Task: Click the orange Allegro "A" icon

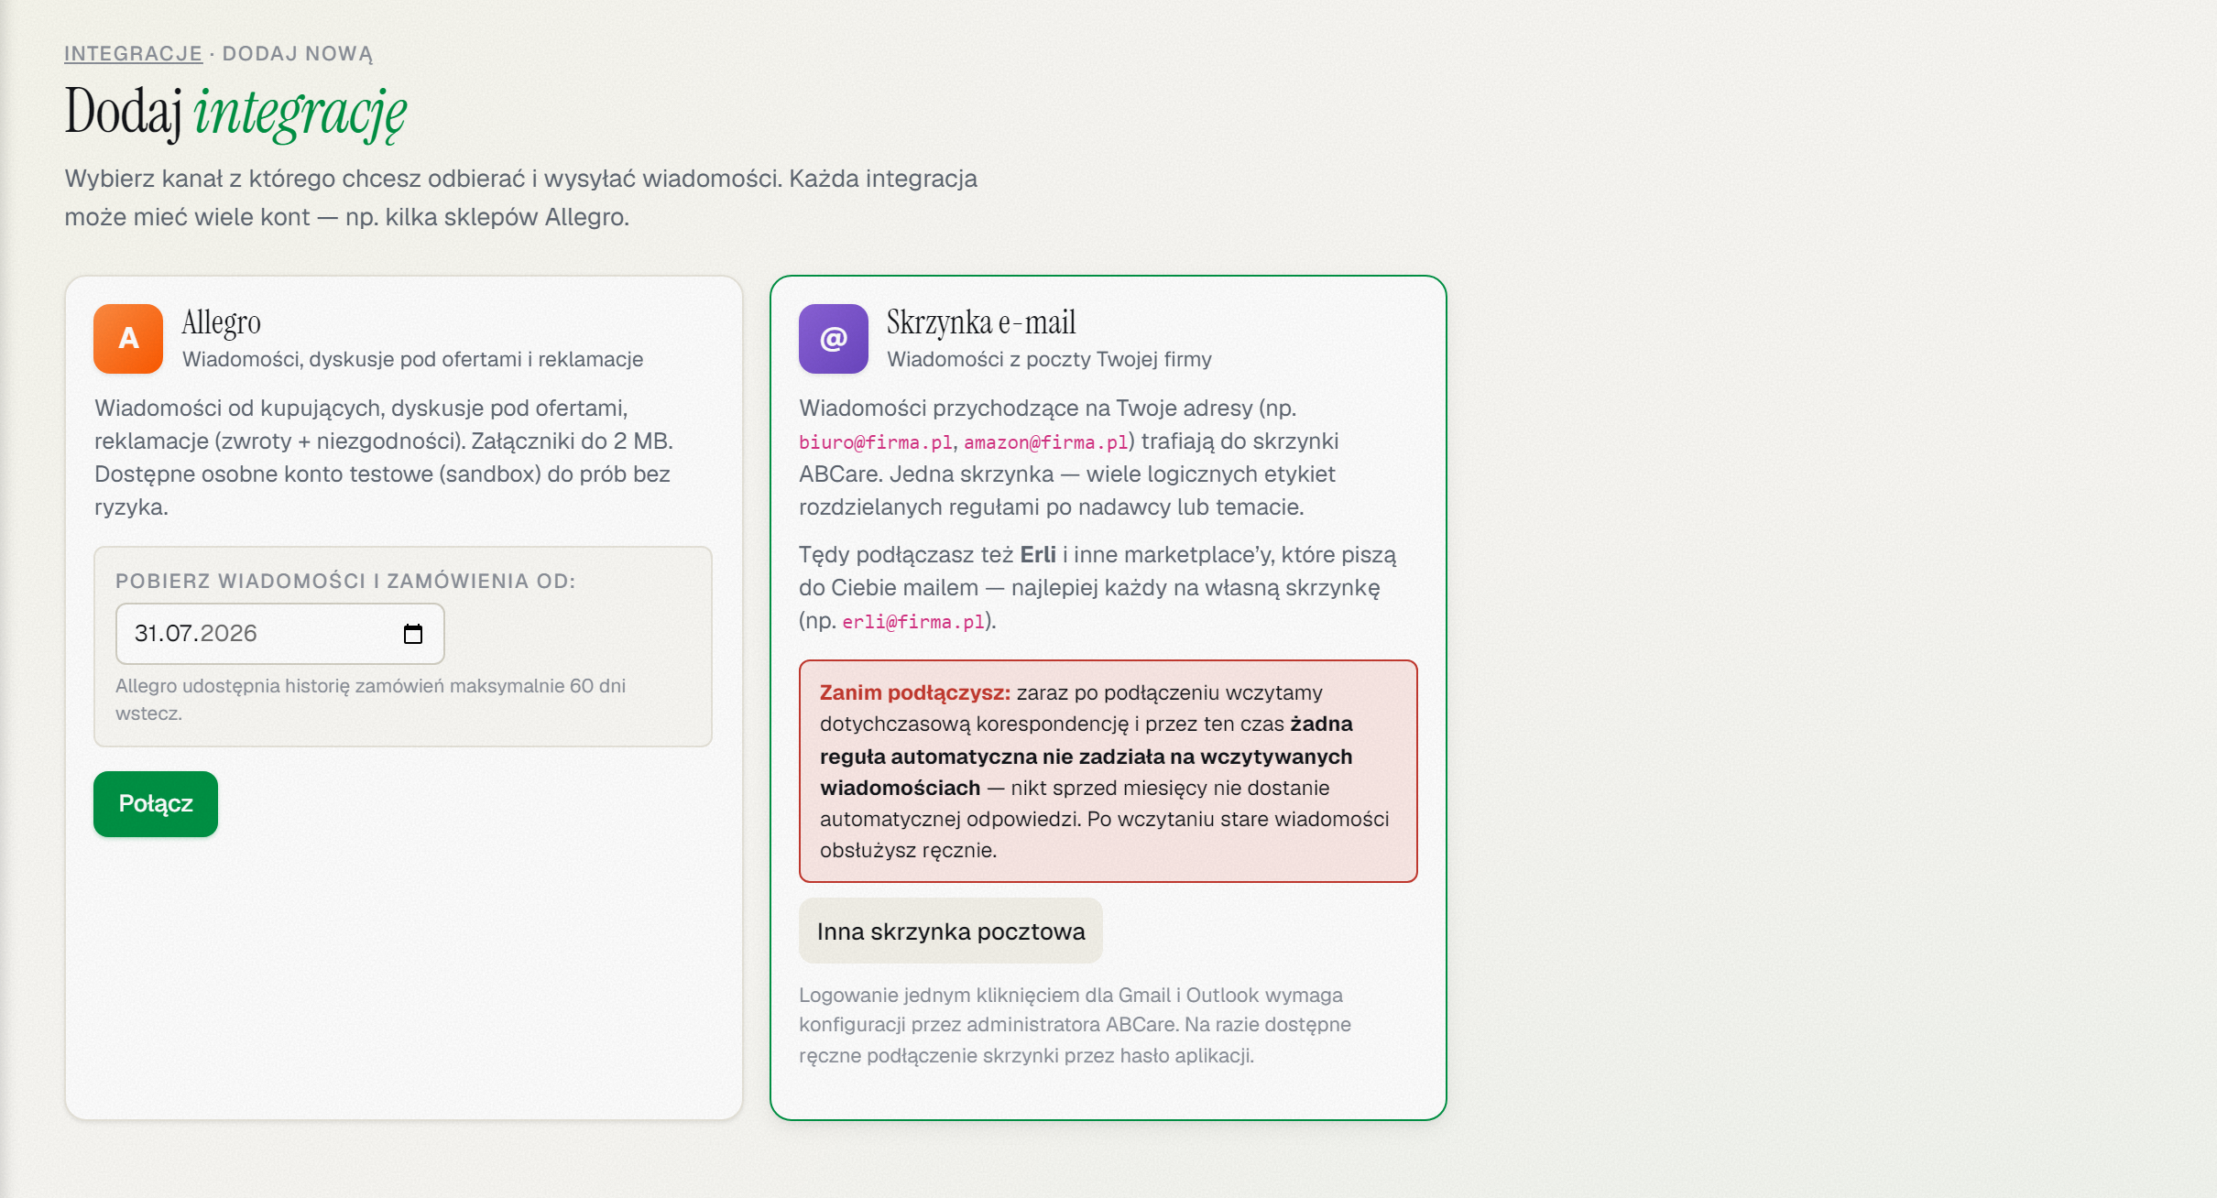Action: pyautogui.click(x=128, y=339)
